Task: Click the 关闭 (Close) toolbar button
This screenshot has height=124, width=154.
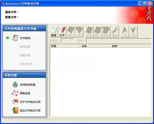Action: click(x=79, y=32)
